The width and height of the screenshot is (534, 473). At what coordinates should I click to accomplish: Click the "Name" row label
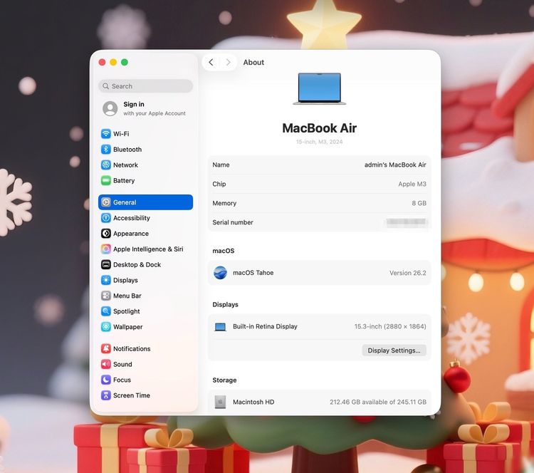221,165
